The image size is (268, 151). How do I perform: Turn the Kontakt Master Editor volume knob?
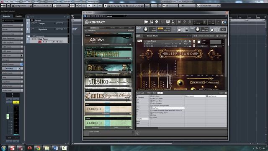pos(146,29)
